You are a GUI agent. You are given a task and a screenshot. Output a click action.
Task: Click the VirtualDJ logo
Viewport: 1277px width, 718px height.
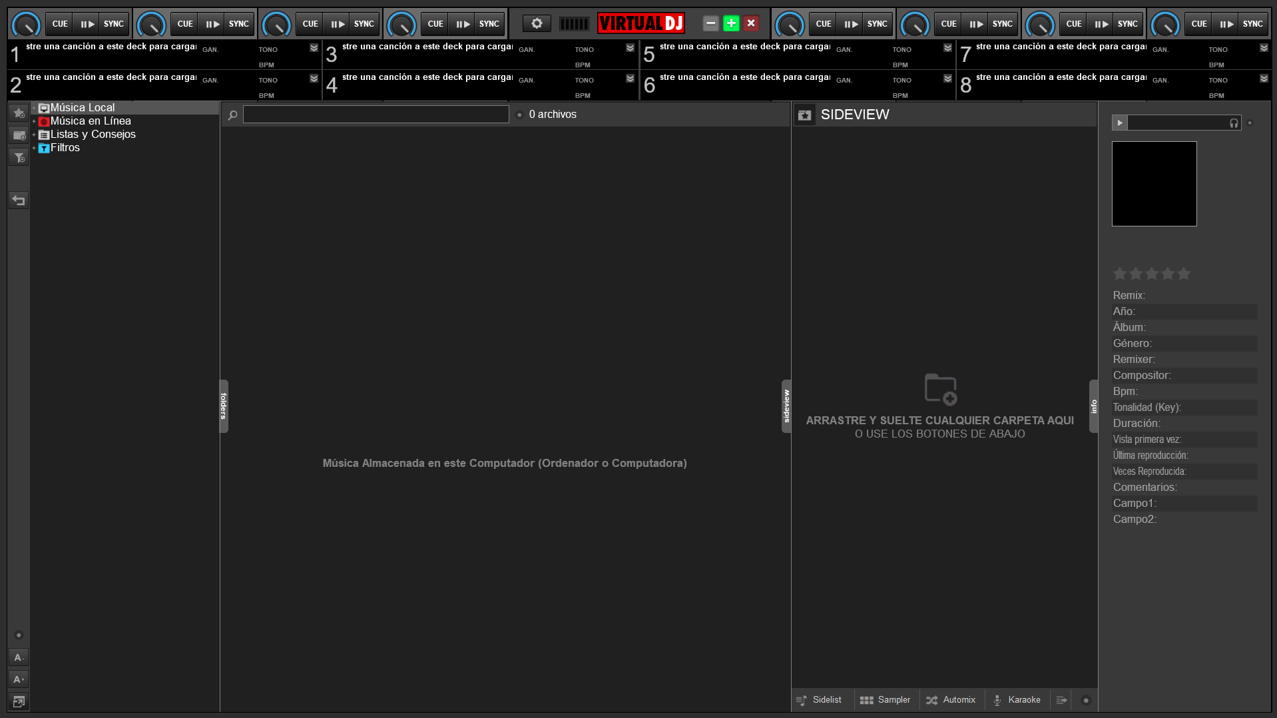[641, 23]
